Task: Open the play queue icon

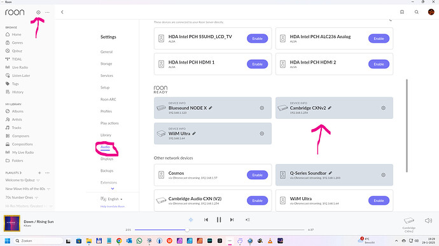Action: coord(247,220)
